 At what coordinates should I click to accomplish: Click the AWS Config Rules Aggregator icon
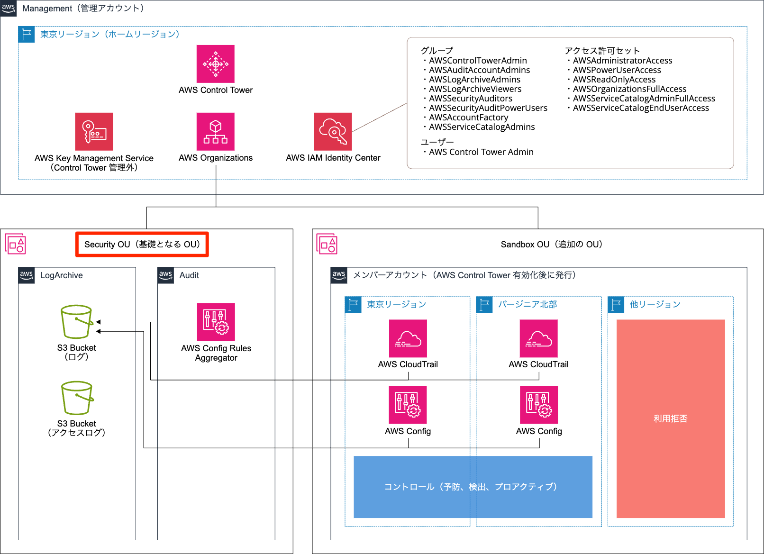click(216, 323)
